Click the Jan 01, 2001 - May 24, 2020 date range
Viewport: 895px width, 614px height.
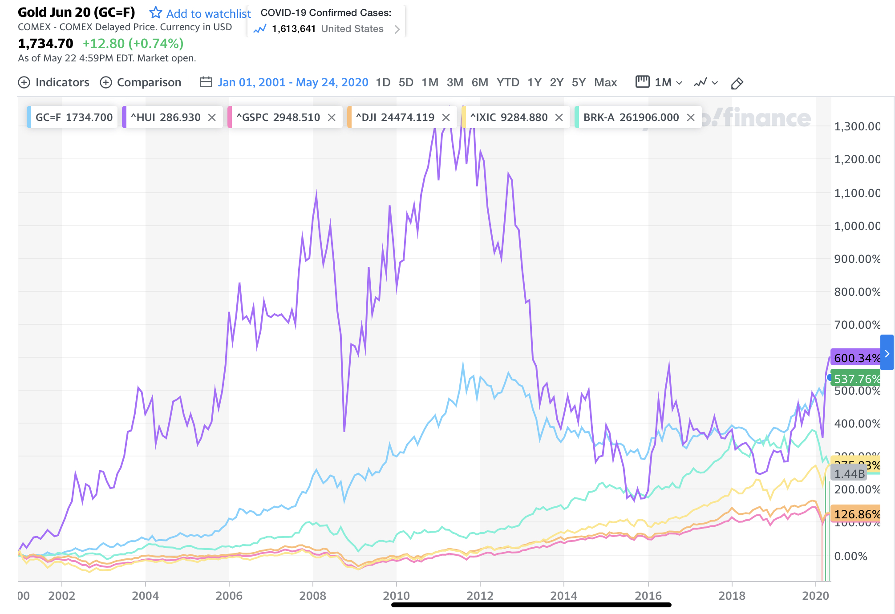click(293, 83)
